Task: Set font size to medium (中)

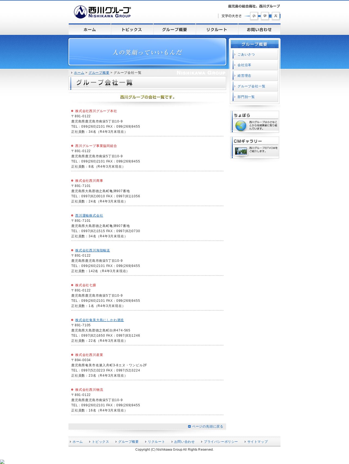Action: [x=265, y=16]
